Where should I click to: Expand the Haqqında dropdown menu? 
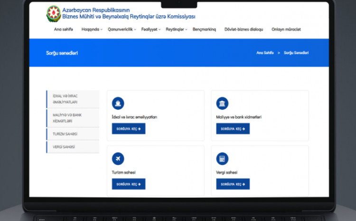click(x=92, y=29)
